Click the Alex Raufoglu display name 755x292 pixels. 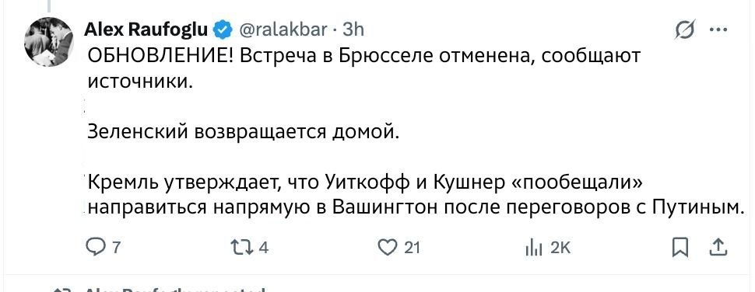pos(146,30)
